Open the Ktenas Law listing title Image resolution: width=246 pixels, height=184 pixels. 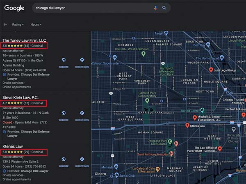pyautogui.click(x=13, y=146)
